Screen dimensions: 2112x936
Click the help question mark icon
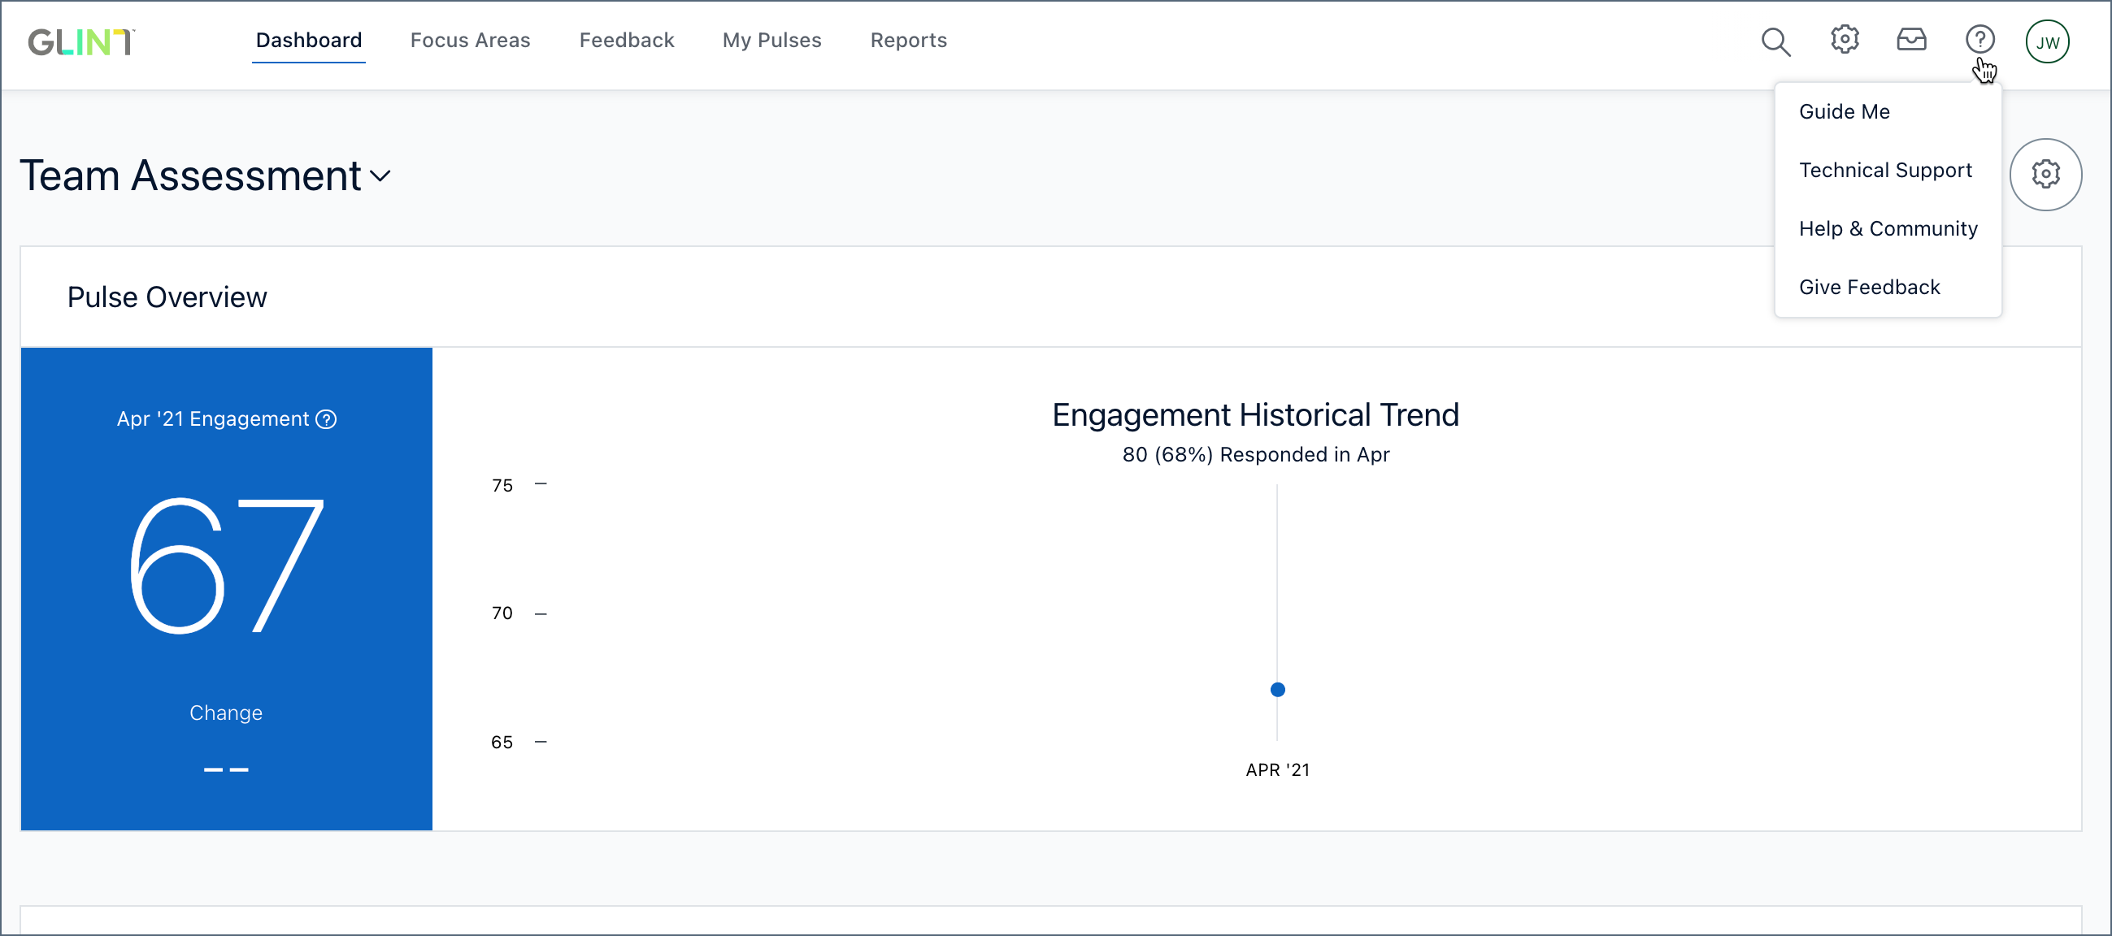tap(1980, 39)
